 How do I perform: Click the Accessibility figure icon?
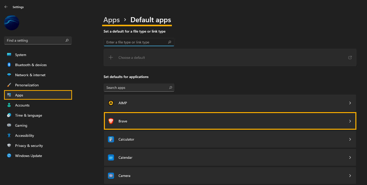coord(9,136)
